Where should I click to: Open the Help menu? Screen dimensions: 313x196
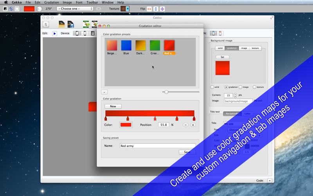(x=121, y=2)
